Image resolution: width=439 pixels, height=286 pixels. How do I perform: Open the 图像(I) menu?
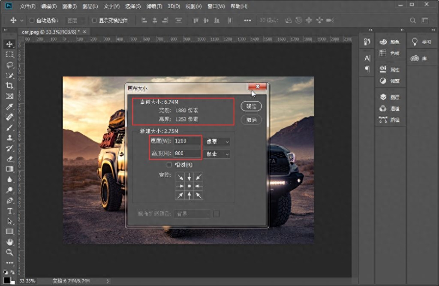(69, 6)
